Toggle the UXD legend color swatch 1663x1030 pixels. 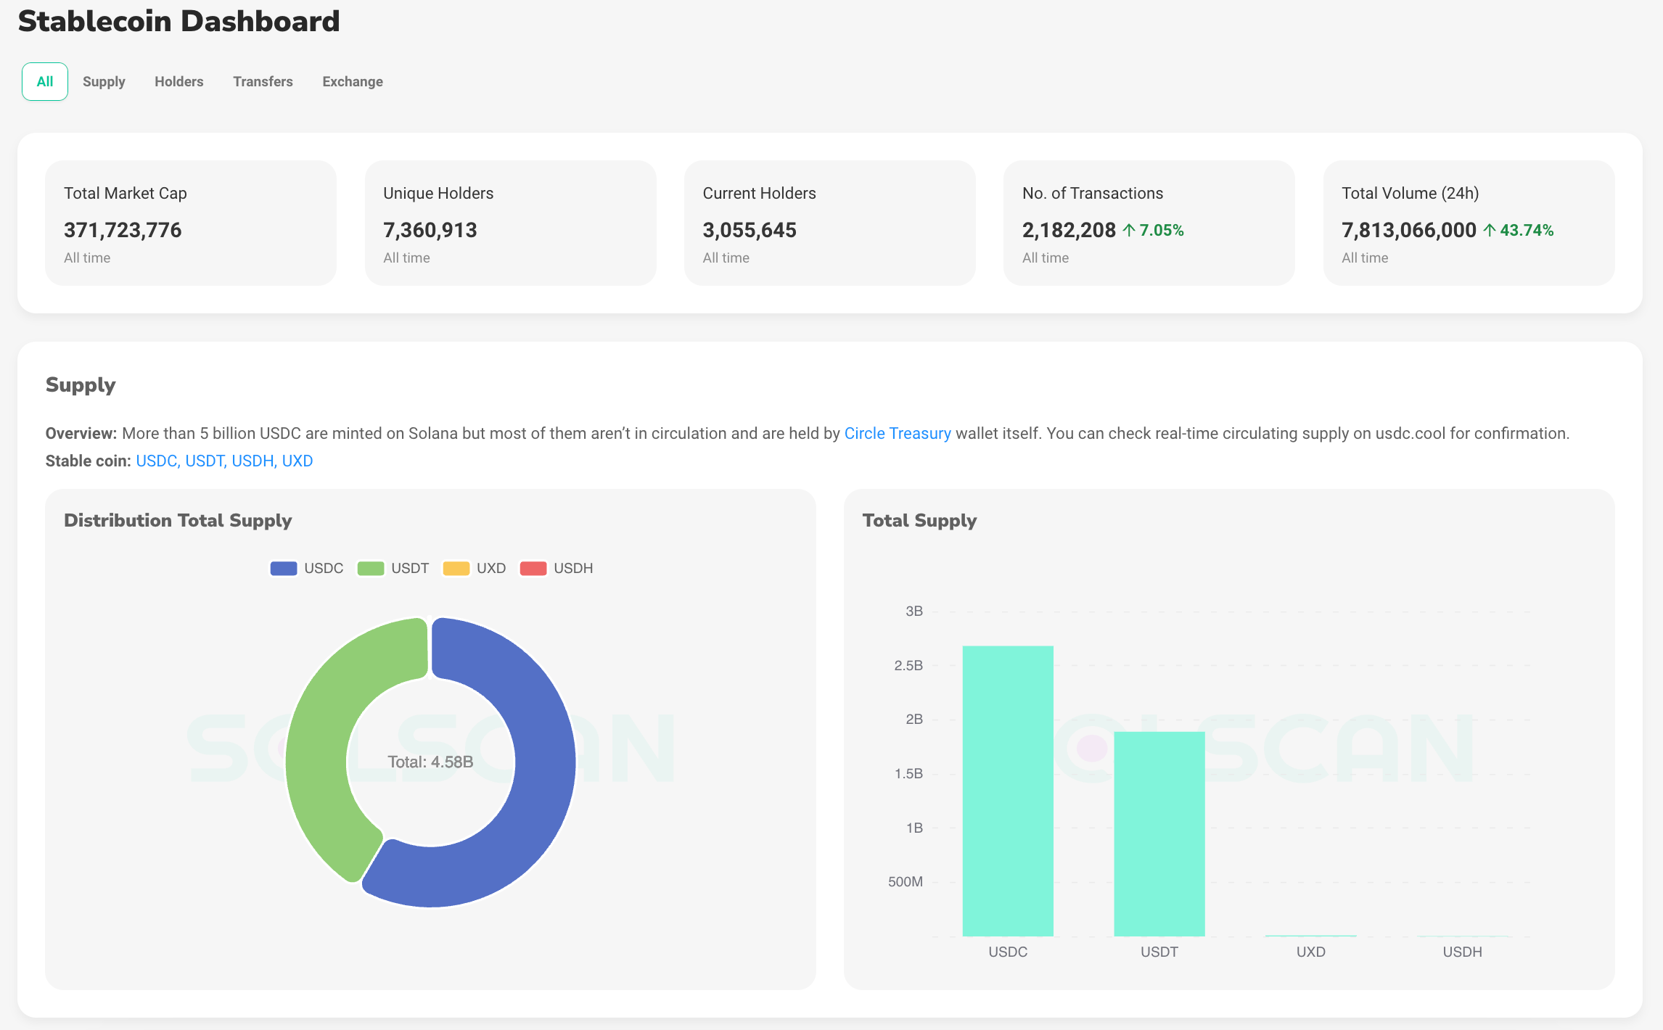point(456,568)
